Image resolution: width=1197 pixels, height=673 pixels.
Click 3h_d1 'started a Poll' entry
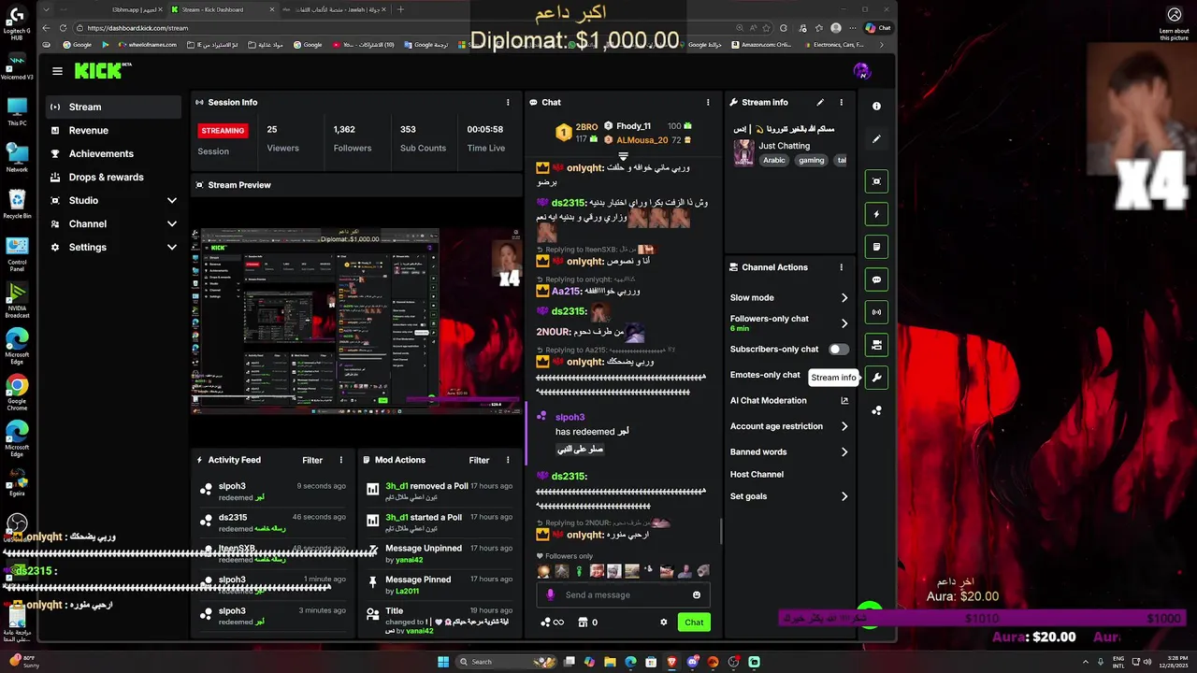(440, 522)
